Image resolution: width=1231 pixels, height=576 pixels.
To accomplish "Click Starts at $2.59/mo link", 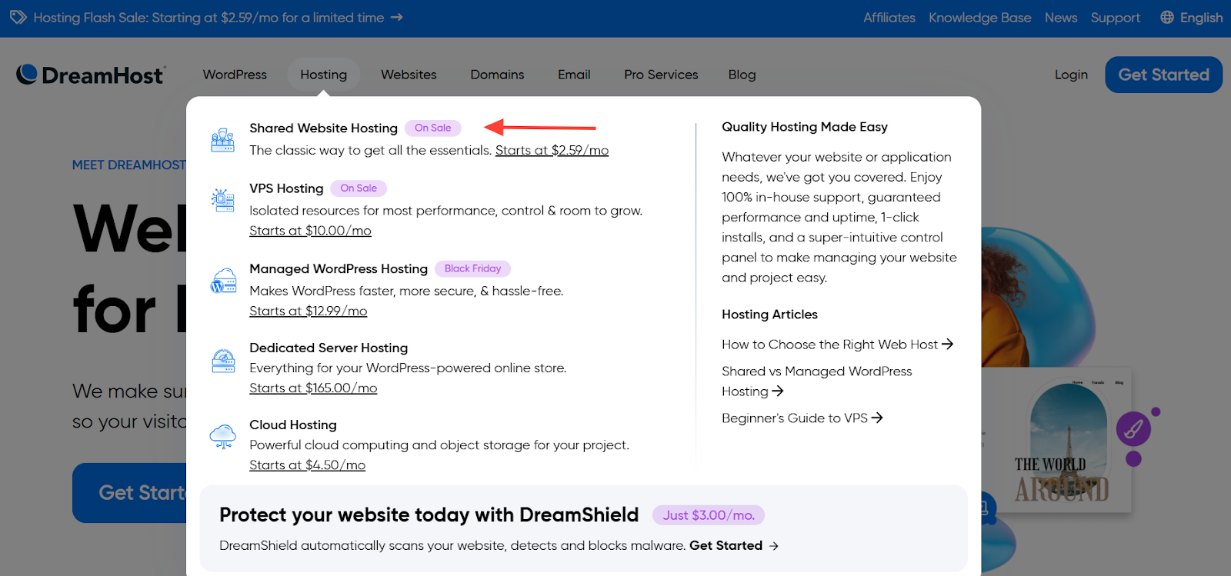I will pyautogui.click(x=552, y=150).
